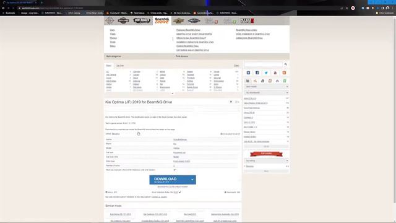396x223 pixels.
Task: Open the Facebook social icon
Action: [x=257, y=73]
